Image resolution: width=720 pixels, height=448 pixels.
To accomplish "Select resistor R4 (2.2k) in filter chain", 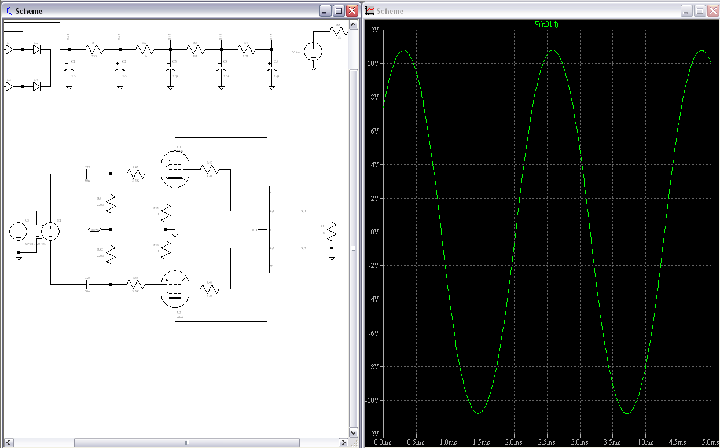I will 246,49.
